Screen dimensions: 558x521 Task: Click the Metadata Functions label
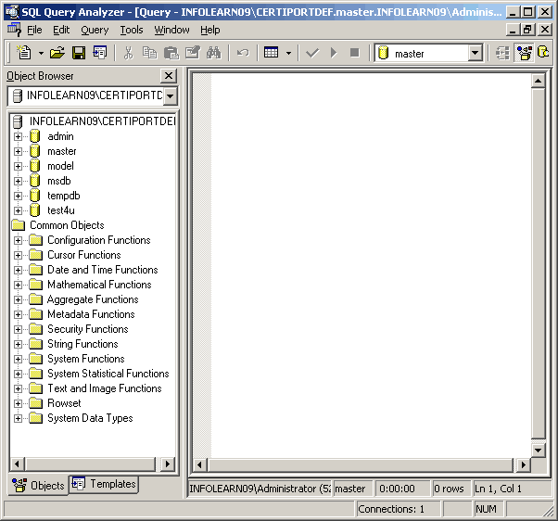tap(91, 314)
